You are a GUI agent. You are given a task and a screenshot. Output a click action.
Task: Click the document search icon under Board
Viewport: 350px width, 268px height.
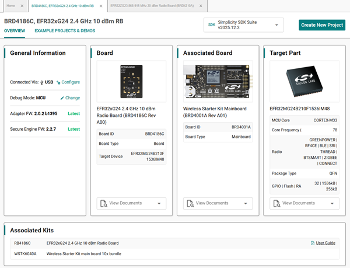[x=104, y=203]
